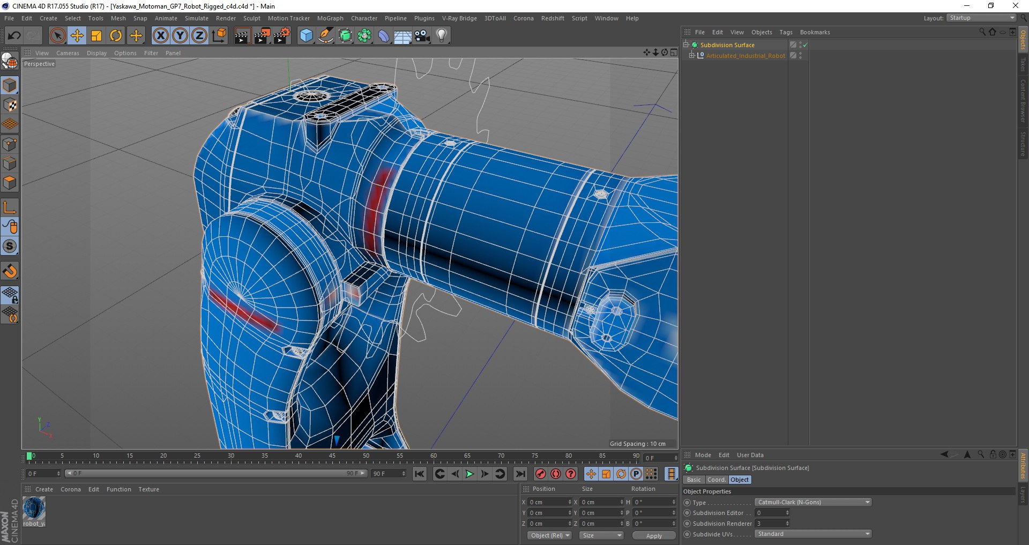Toggle Articulated_Industrial_Robot visibility dots
Viewport: 1029px width, 545px height.
pos(800,55)
